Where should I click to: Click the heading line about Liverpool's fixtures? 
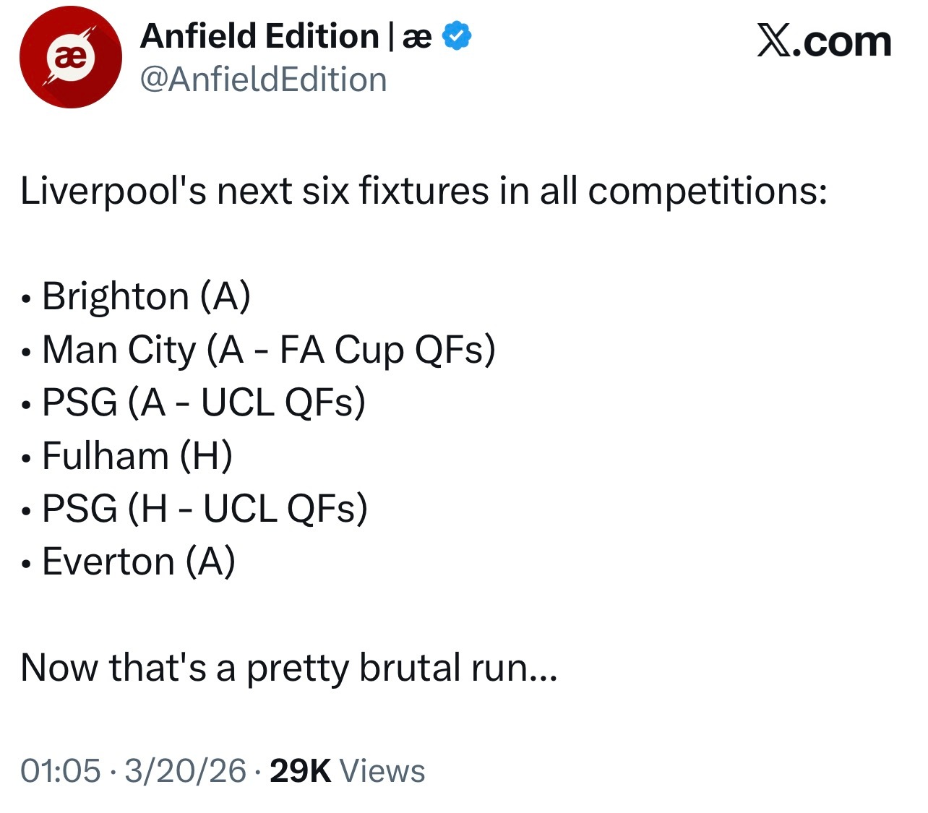click(424, 192)
